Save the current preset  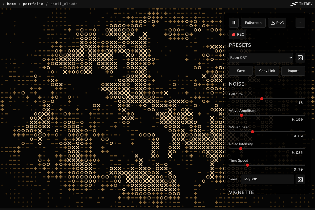pos(241,71)
